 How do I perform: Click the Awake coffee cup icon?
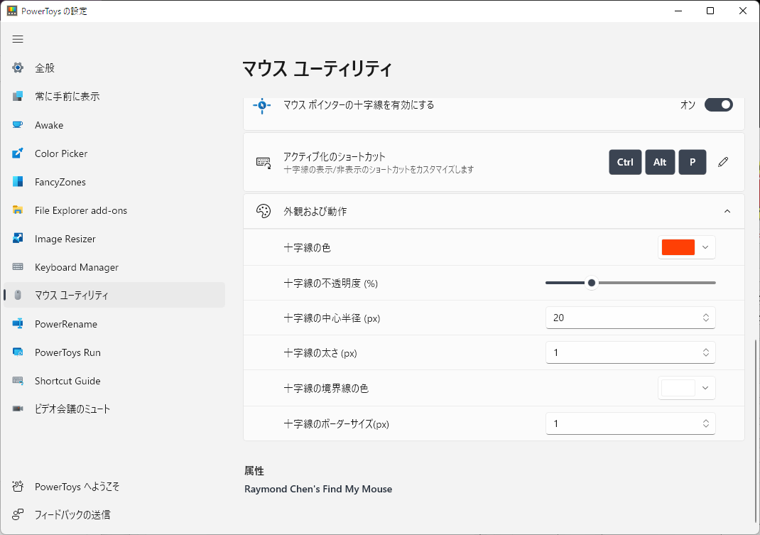click(x=18, y=125)
